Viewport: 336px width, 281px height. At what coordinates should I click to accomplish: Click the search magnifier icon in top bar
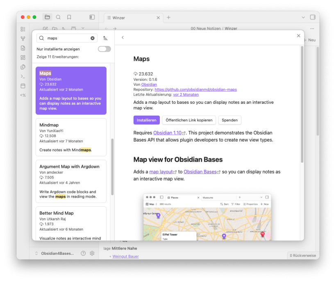[x=58, y=17]
